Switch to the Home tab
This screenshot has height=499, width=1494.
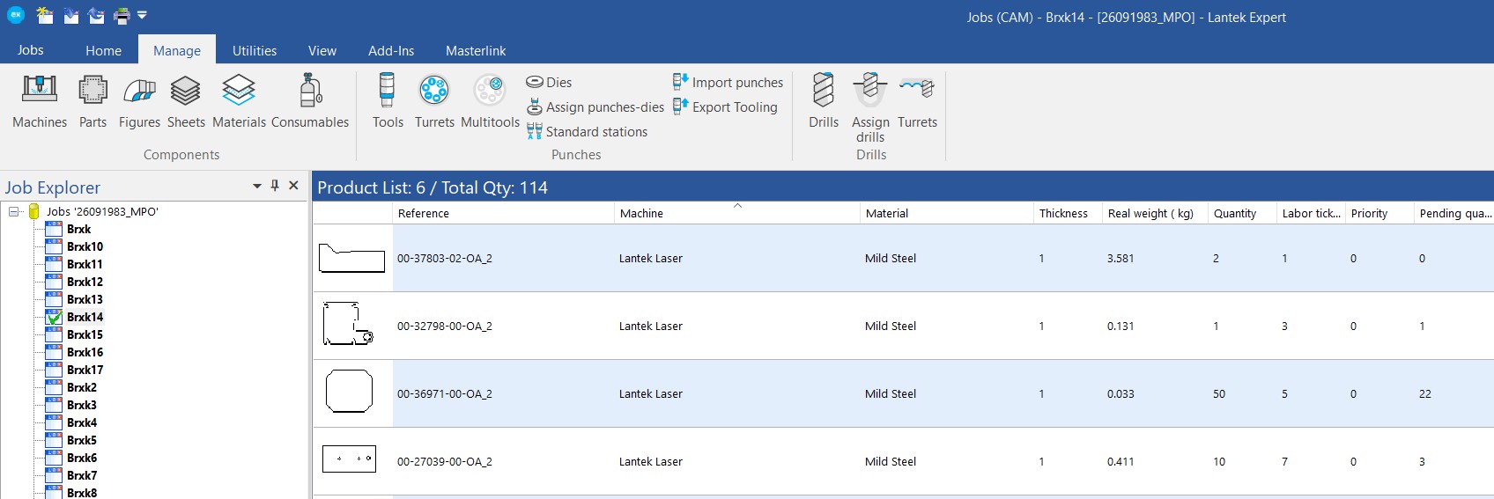tap(103, 50)
